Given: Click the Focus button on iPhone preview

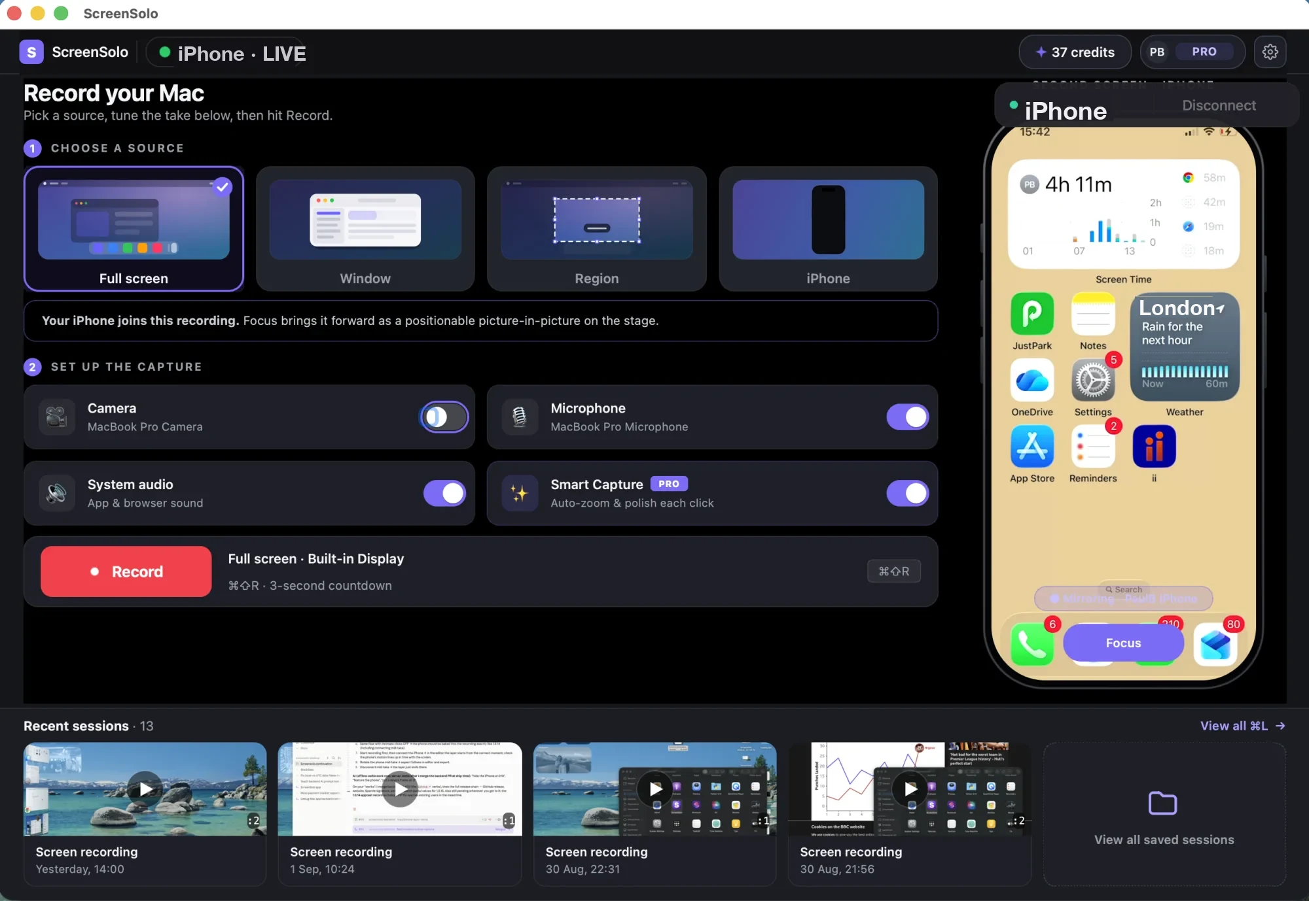Looking at the screenshot, I should point(1123,643).
